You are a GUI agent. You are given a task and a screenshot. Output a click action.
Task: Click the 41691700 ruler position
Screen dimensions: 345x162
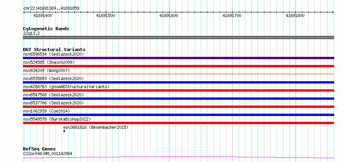pyautogui.click(x=232, y=15)
